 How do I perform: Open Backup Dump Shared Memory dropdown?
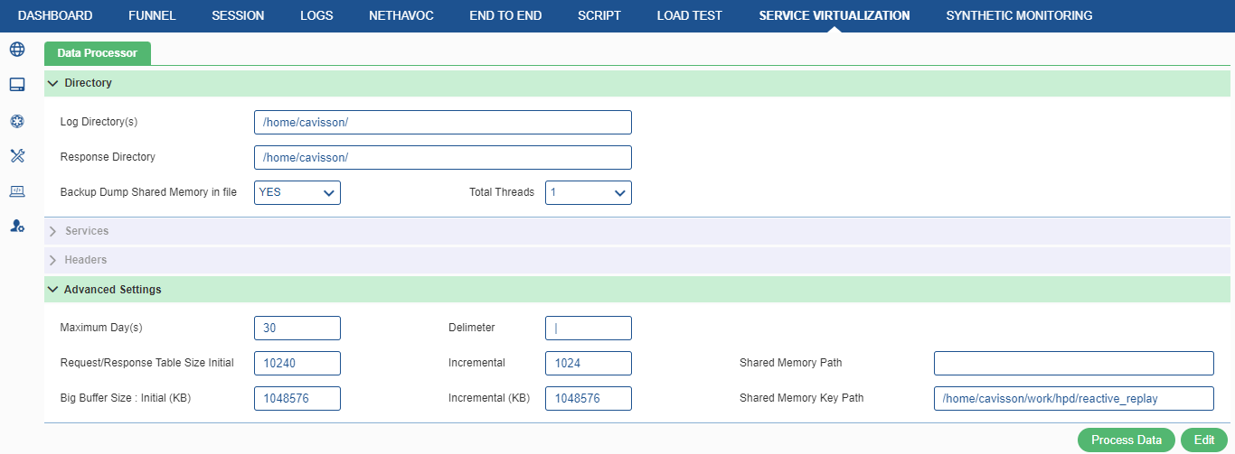coord(297,192)
